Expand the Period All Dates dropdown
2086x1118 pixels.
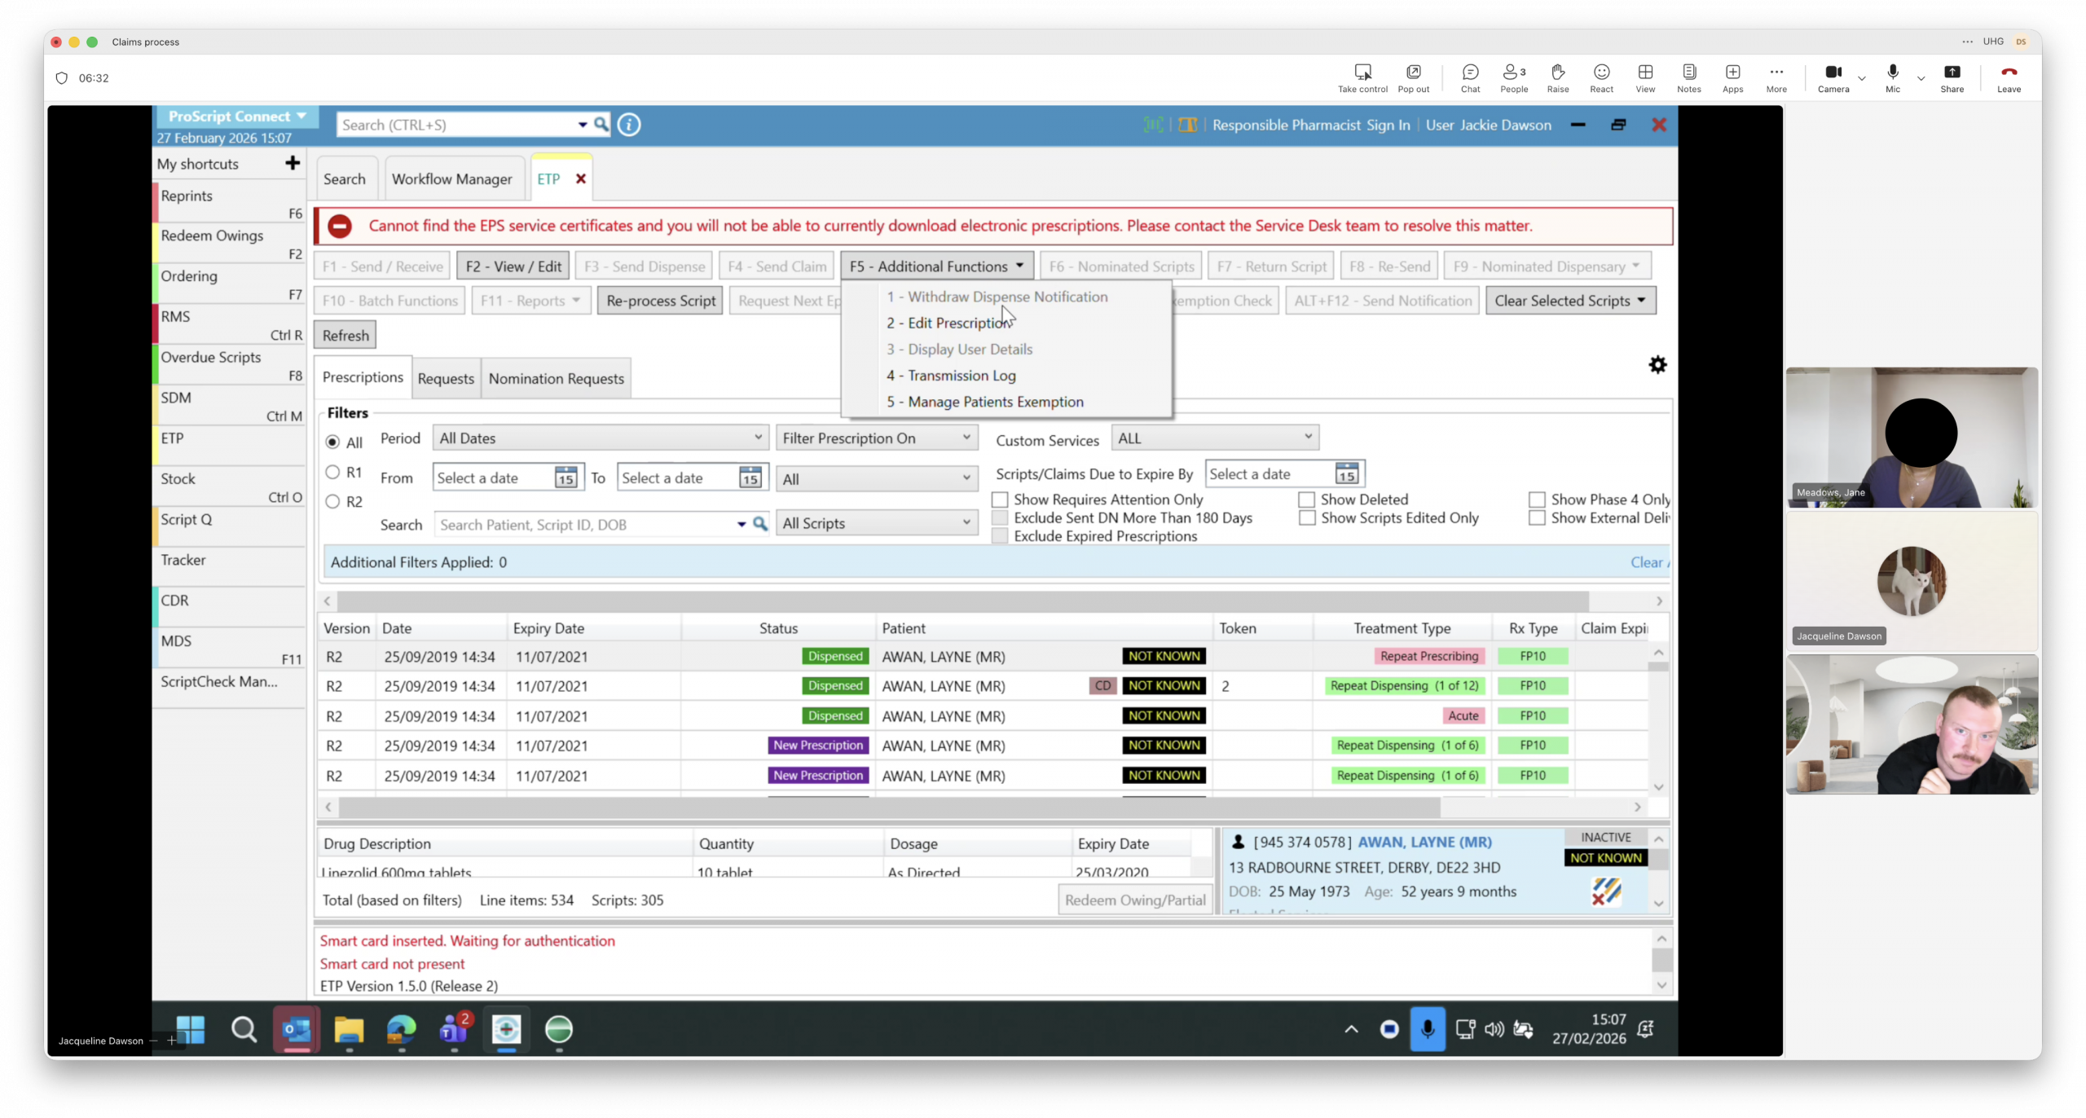pos(601,438)
